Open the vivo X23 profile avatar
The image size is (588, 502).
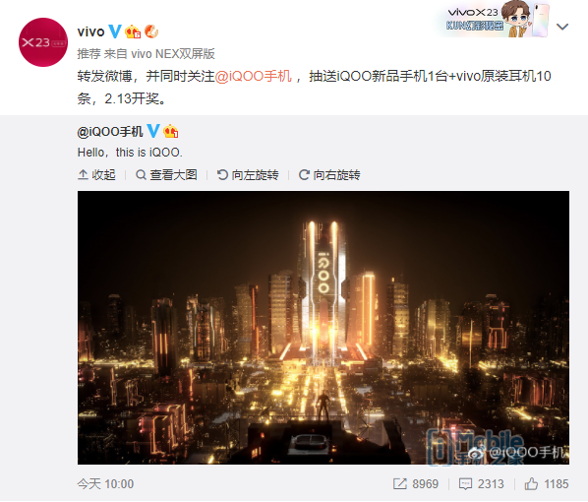click(x=43, y=42)
